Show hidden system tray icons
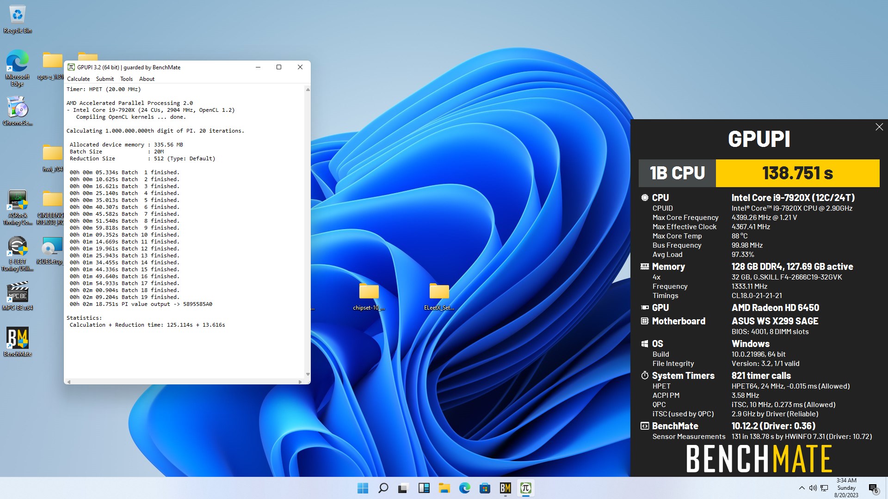Screen dimensions: 888x499 (802, 488)
